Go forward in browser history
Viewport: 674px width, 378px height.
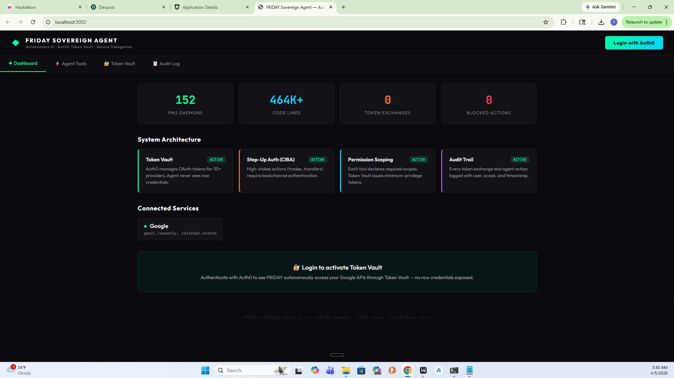pos(20,22)
